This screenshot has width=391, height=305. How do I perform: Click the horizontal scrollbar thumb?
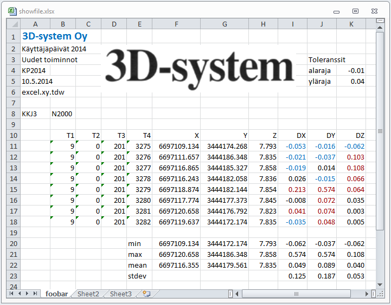pyautogui.click(x=296, y=294)
